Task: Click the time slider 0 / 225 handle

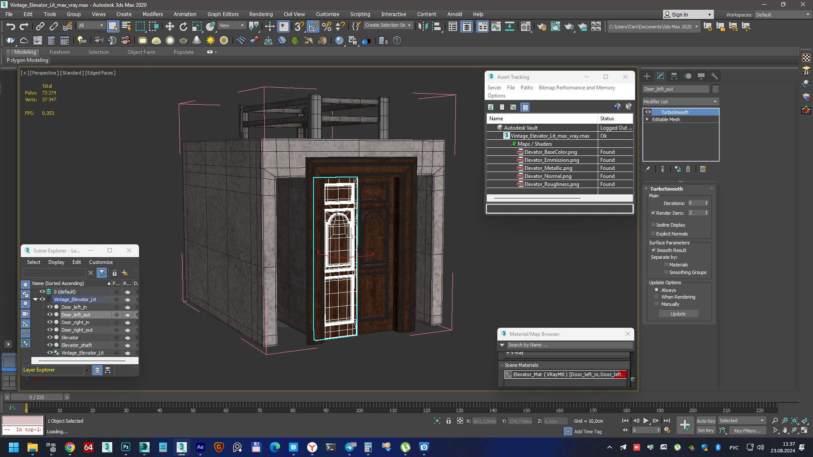Action: point(37,397)
